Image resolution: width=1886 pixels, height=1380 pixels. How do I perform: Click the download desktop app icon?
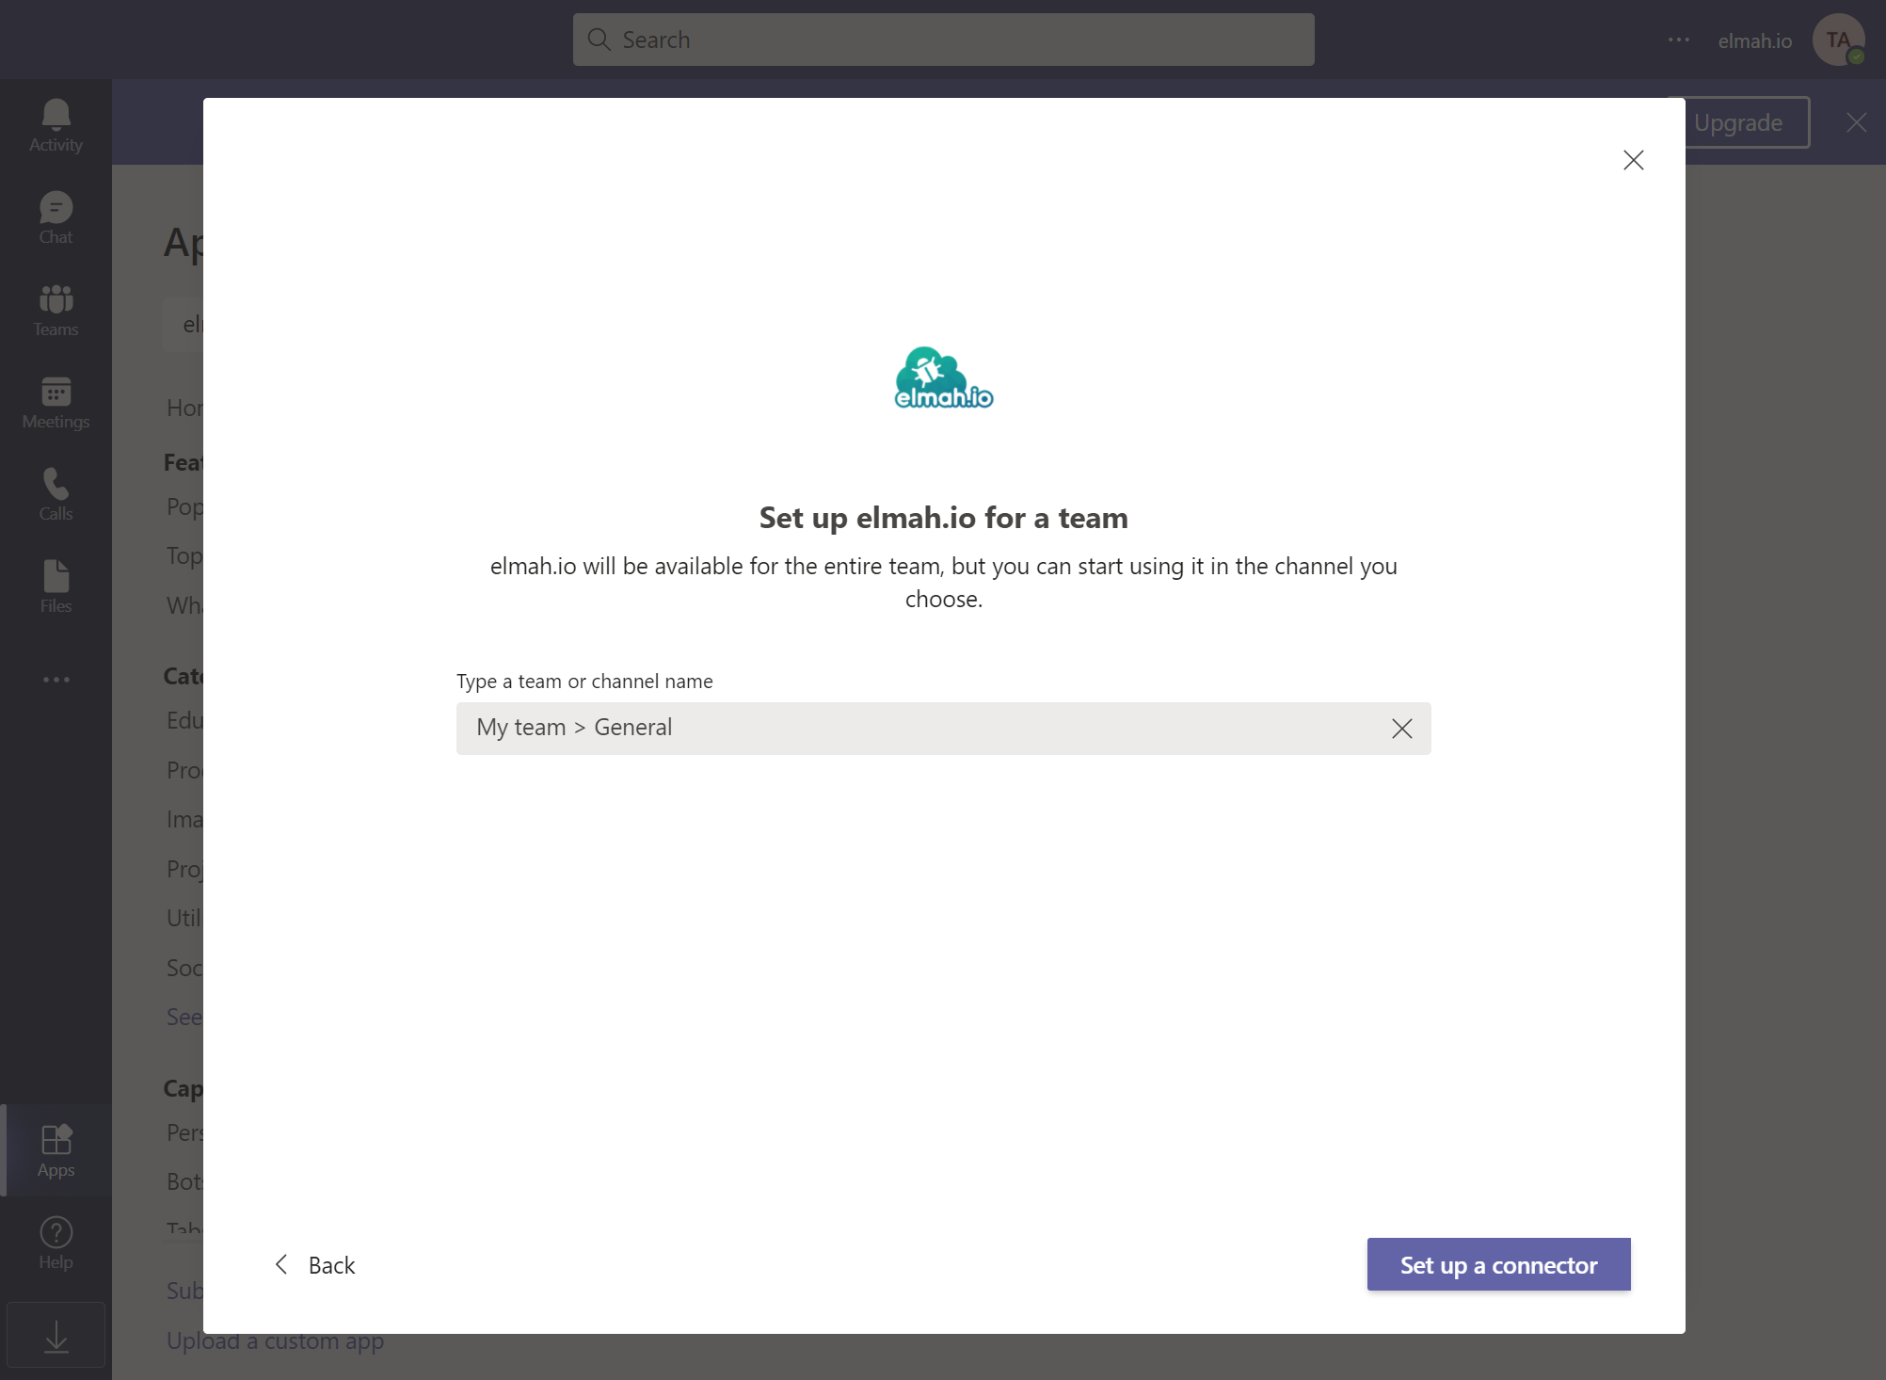point(56,1335)
